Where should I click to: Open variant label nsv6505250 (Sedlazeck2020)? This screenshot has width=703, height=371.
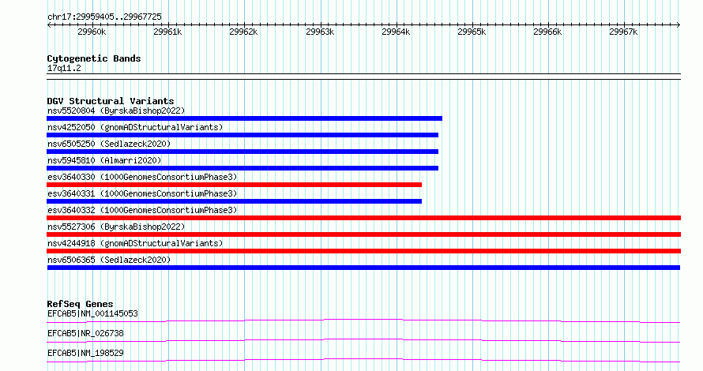[109, 144]
